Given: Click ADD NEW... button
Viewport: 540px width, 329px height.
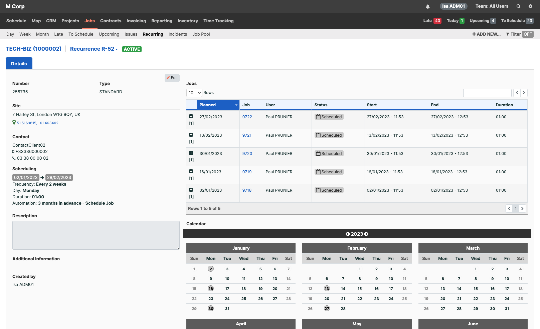Looking at the screenshot, I should coord(486,34).
